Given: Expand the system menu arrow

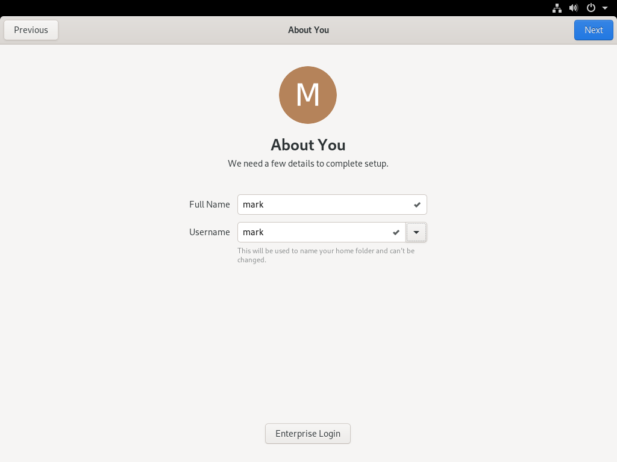Looking at the screenshot, I should pos(605,8).
